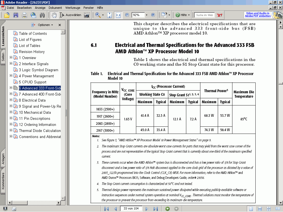This screenshot has height=212, width=283.
Task: Click the rotate page icon
Action: pos(164,15)
